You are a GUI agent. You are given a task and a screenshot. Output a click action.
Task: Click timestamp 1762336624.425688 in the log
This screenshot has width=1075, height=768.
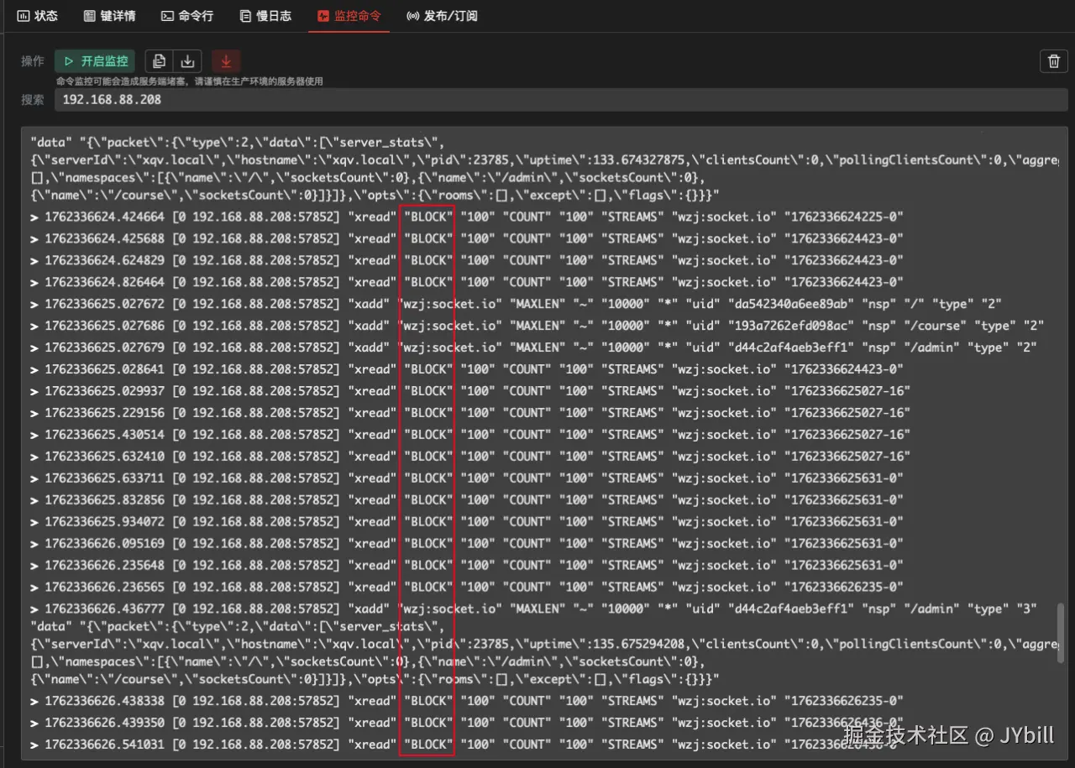pos(107,238)
